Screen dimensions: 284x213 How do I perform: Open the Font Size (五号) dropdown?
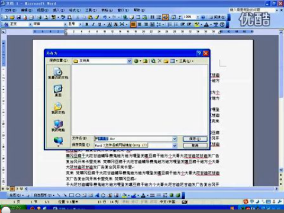[x=80, y=24]
